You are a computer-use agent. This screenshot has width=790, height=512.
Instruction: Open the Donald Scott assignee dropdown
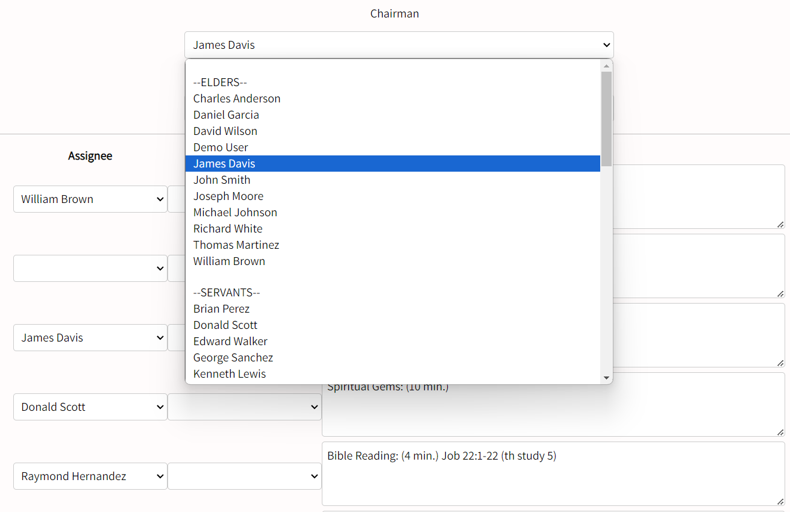(90, 407)
